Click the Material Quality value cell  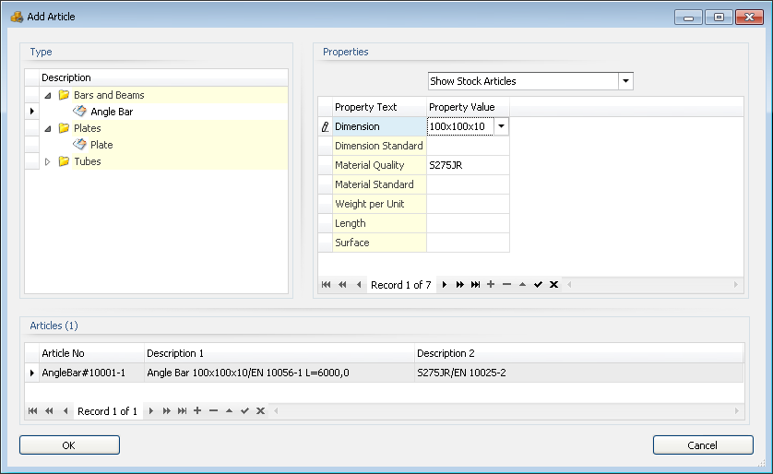click(467, 165)
